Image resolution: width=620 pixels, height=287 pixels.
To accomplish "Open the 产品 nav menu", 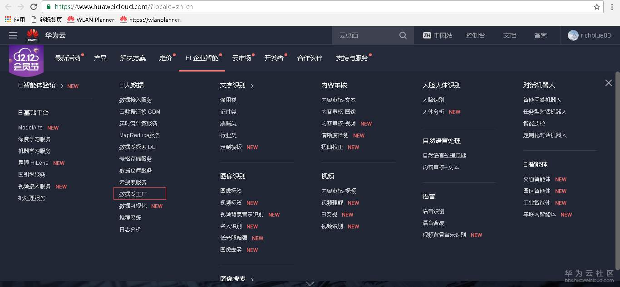I will pos(100,58).
